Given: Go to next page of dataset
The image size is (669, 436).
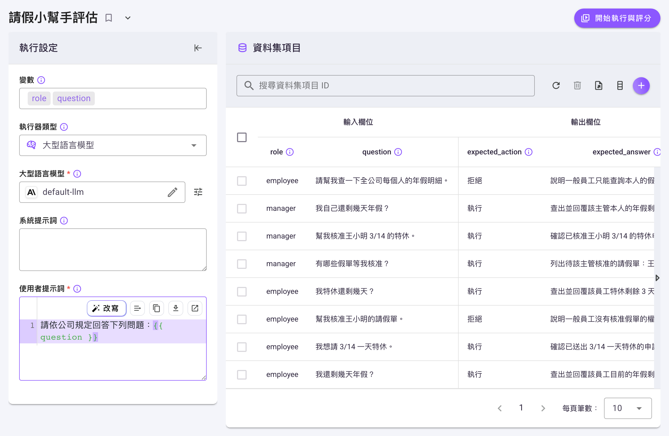Looking at the screenshot, I should point(543,408).
